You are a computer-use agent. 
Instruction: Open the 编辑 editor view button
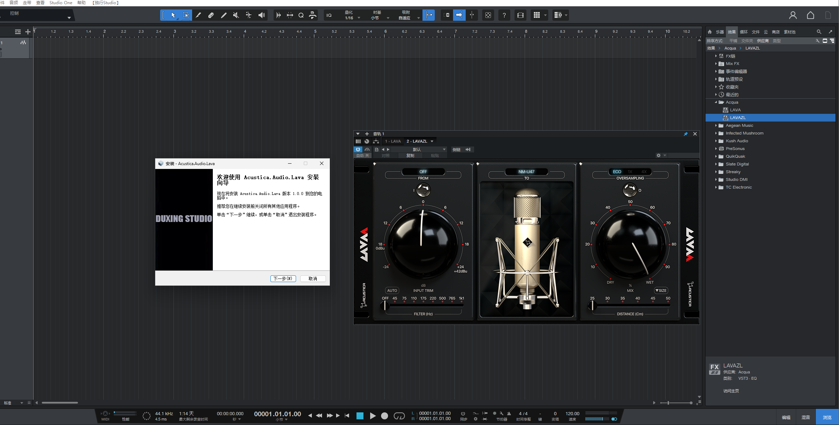click(x=786, y=417)
